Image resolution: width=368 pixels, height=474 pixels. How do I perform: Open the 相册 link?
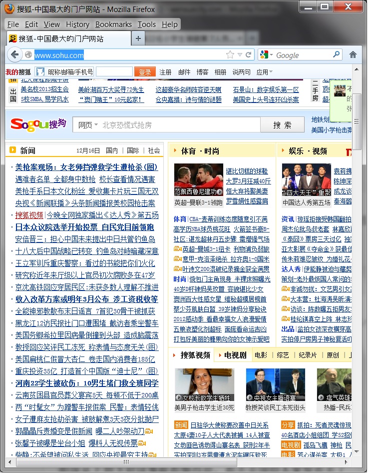(x=220, y=72)
